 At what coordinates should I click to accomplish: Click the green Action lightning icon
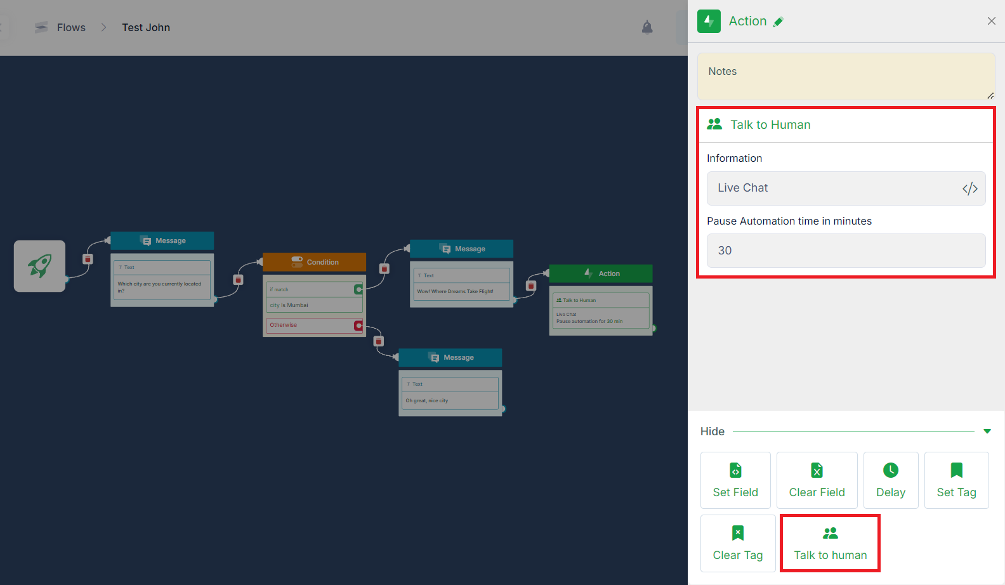click(709, 21)
